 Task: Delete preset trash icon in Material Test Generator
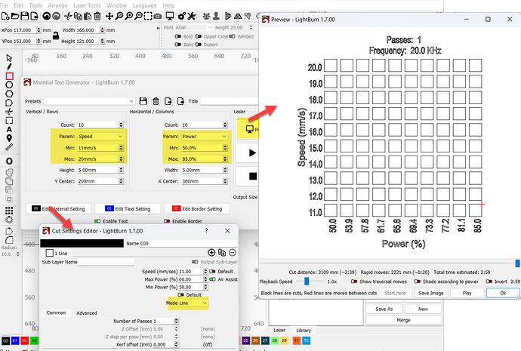(156, 101)
